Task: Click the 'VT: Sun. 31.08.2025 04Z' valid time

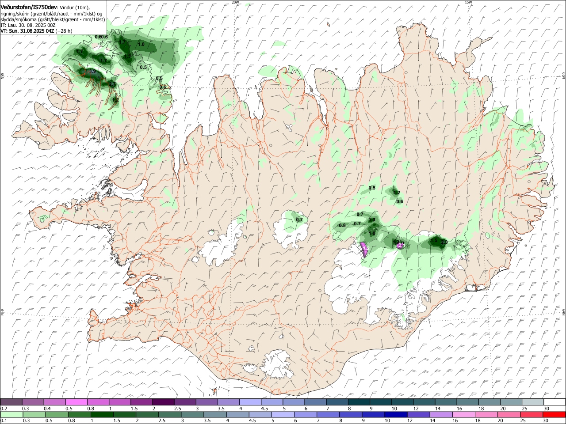Action: (x=27, y=31)
